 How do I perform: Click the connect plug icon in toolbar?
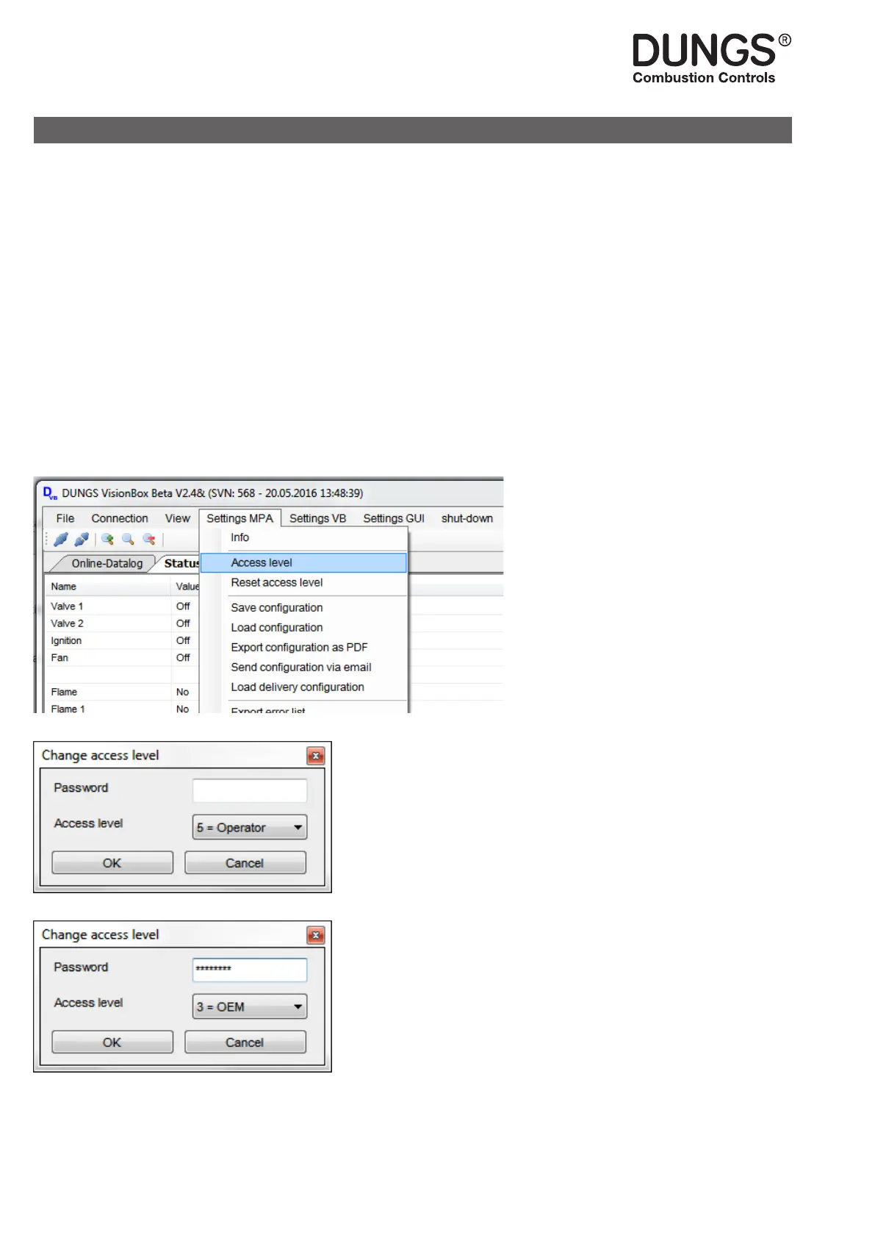[x=61, y=539]
